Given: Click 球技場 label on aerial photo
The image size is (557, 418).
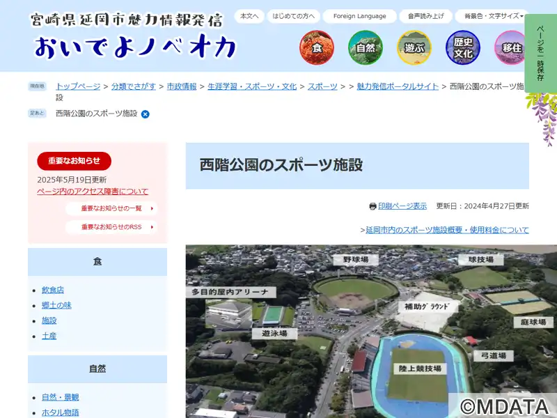Looking at the screenshot, I should [480, 259].
